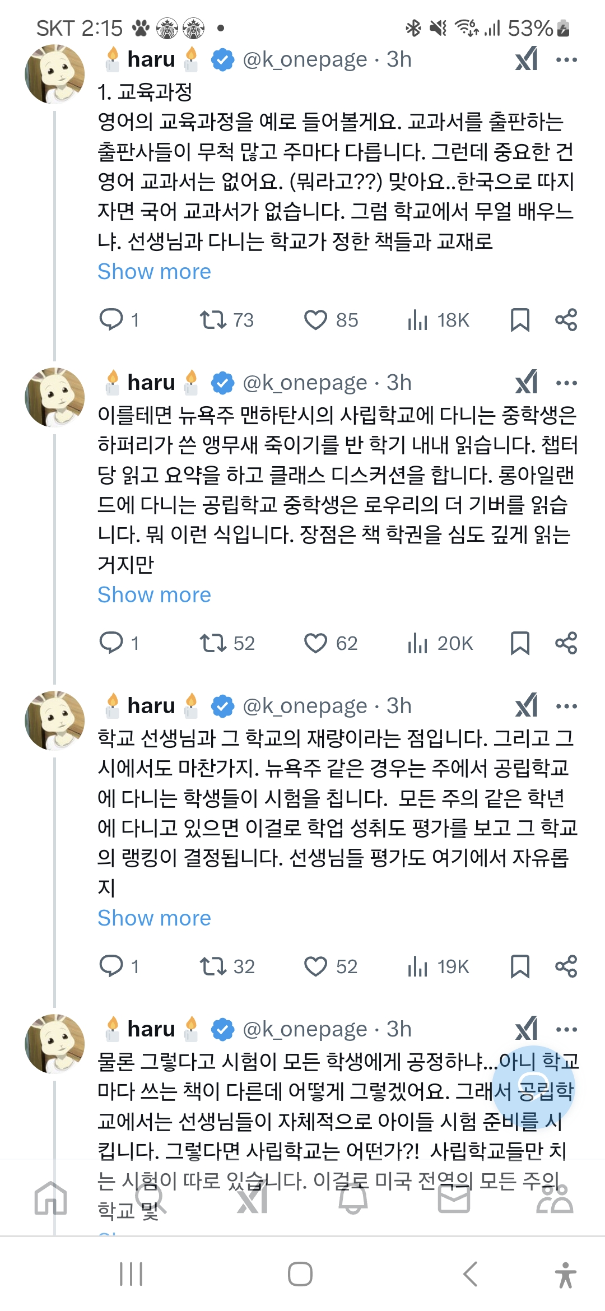Tap Grok icon on first tweet
Image resolution: width=605 pixels, height=1311 pixels.
527,59
